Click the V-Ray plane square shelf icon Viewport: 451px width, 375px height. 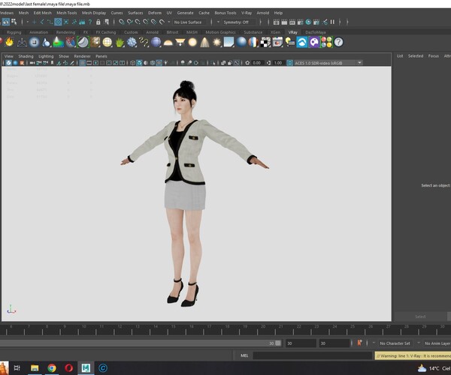[229, 42]
